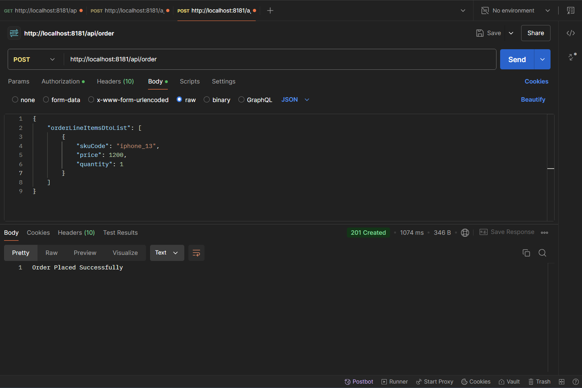Toggle line wrapping in the response viewer

[196, 253]
